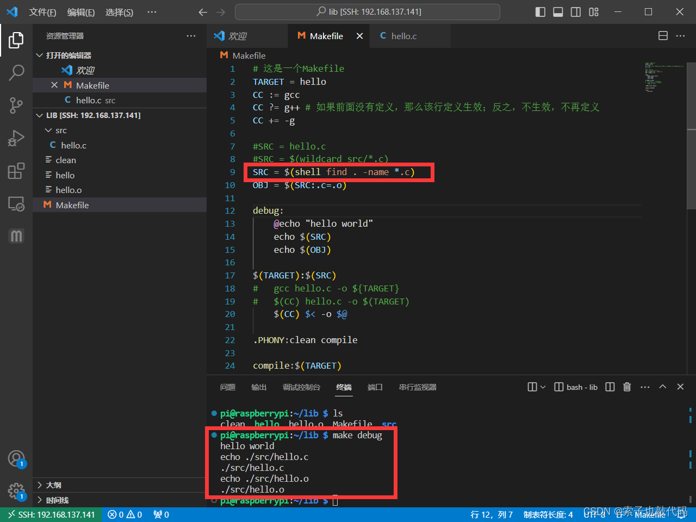Select Welcome in open editors list
The width and height of the screenshot is (696, 522).
coord(119,70)
